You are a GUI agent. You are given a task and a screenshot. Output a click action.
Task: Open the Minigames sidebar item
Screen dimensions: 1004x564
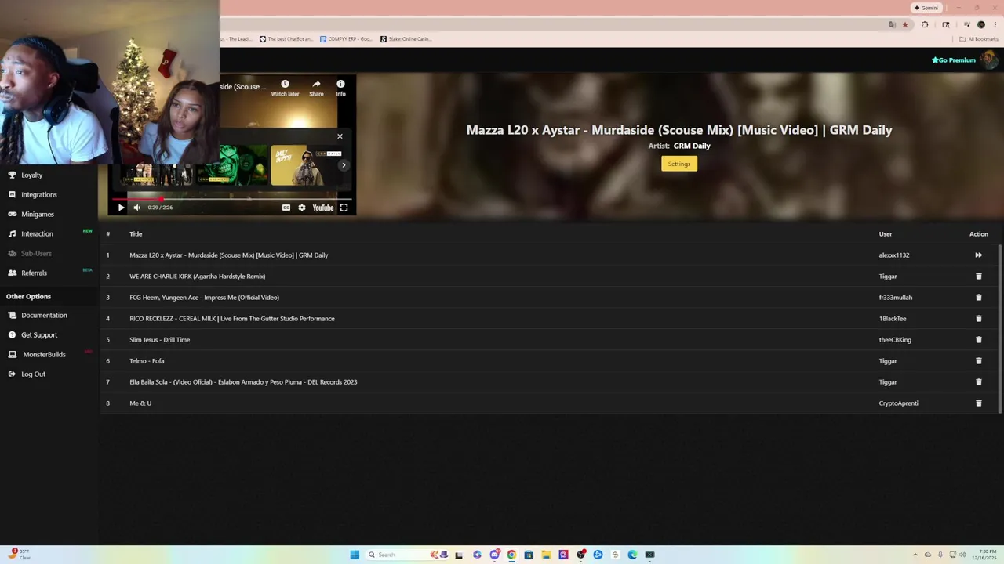pos(37,215)
